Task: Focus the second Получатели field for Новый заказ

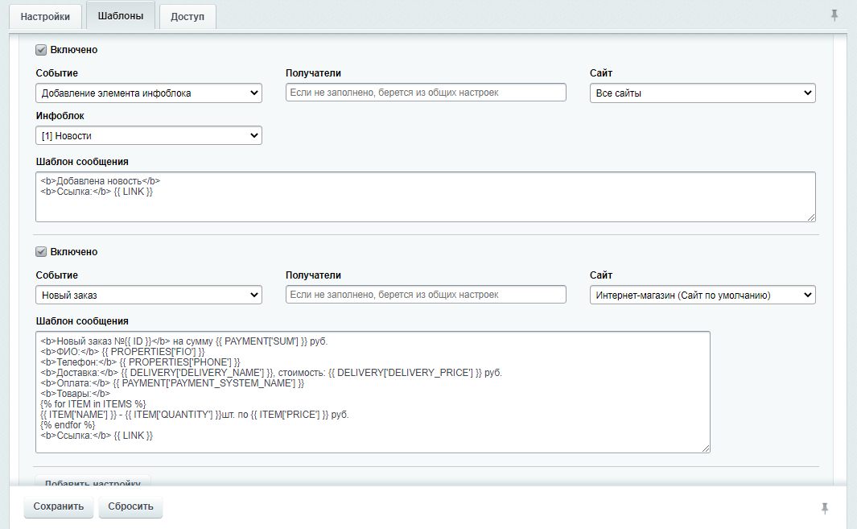Action: 426,295
